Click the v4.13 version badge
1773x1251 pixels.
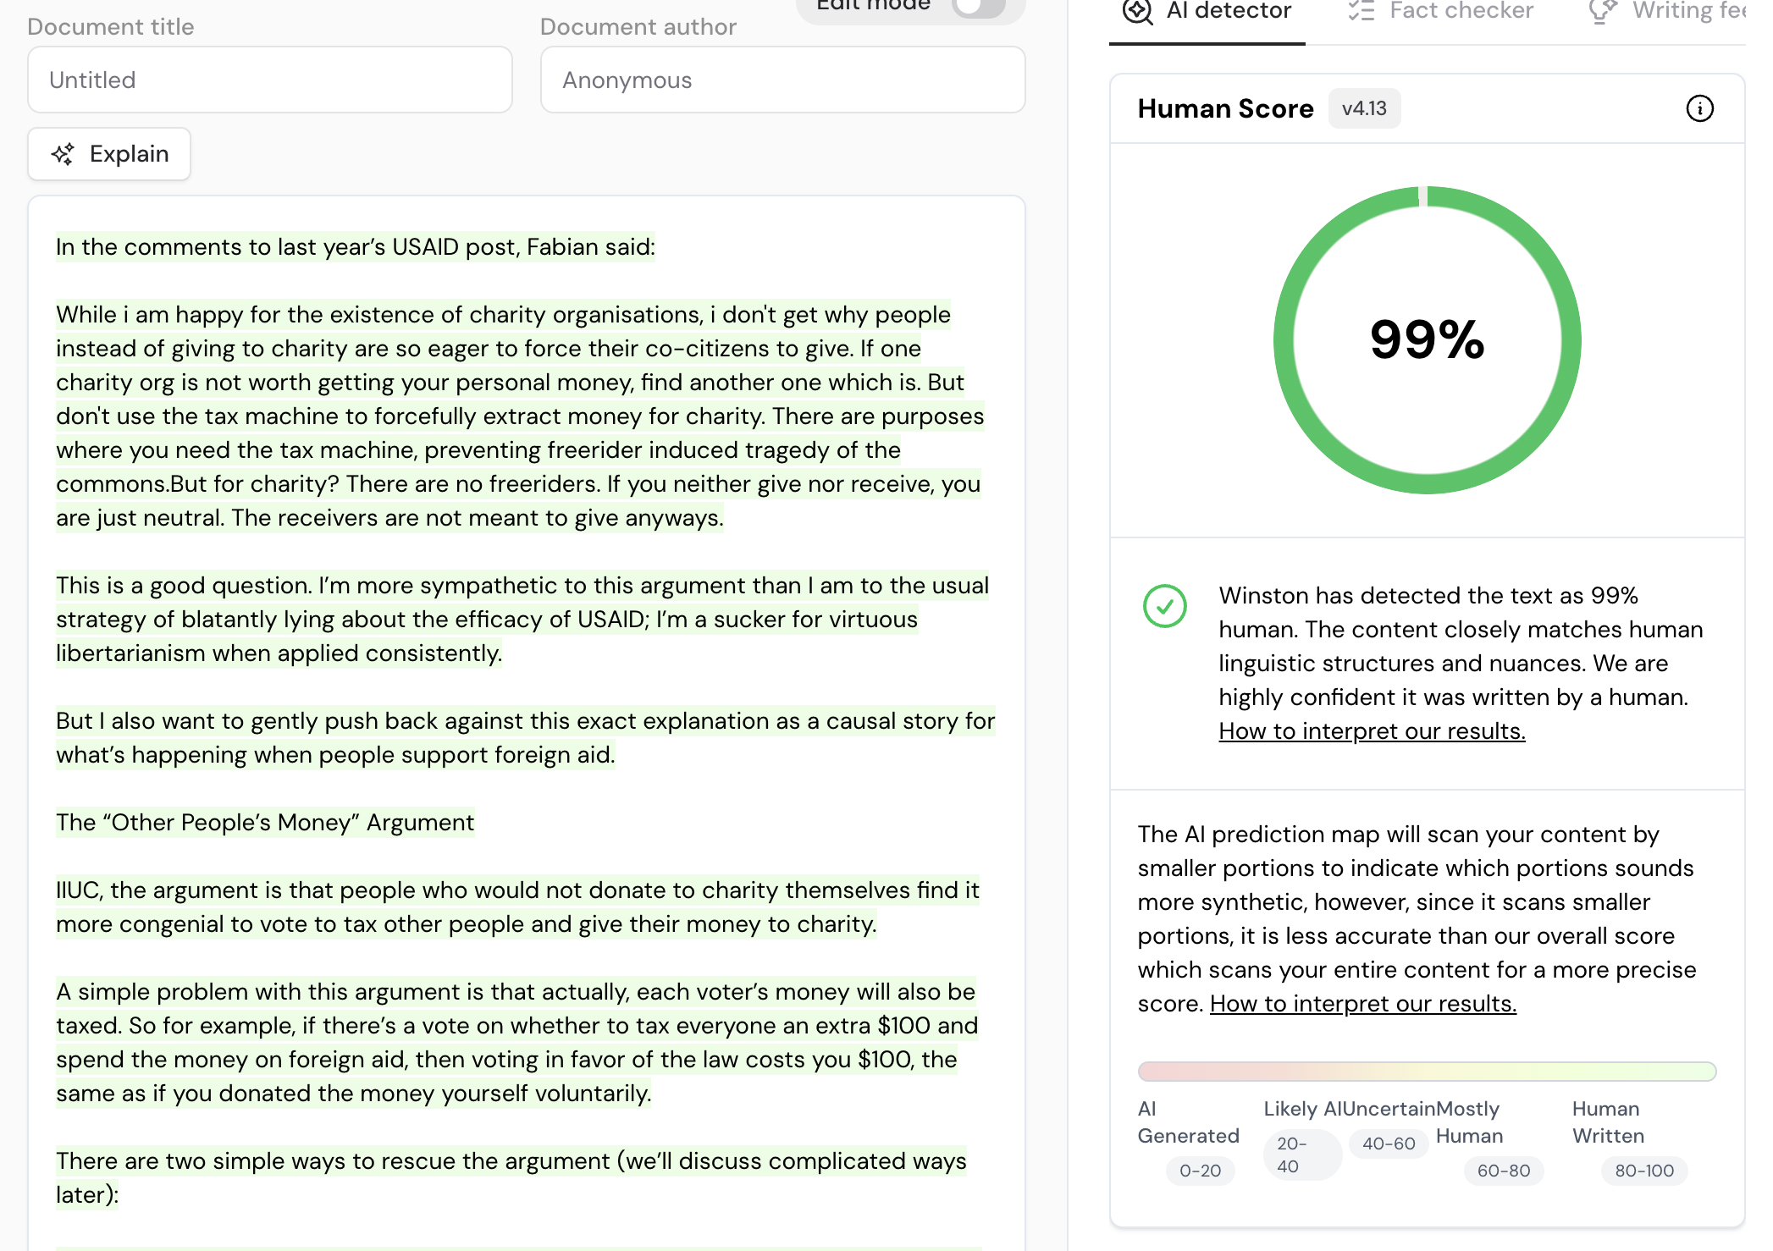pos(1364,108)
